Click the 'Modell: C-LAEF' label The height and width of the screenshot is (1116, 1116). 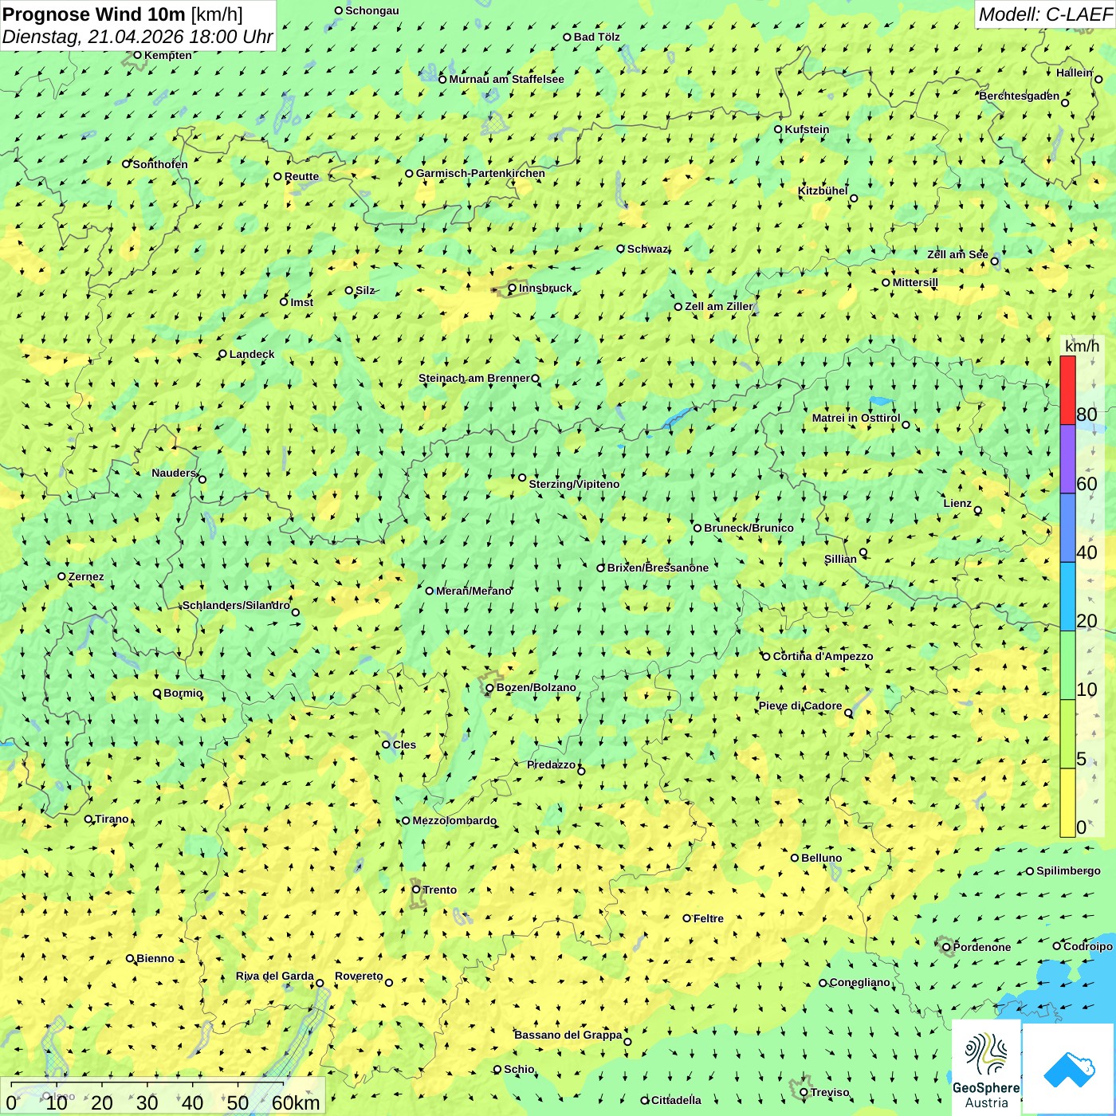tap(1045, 14)
